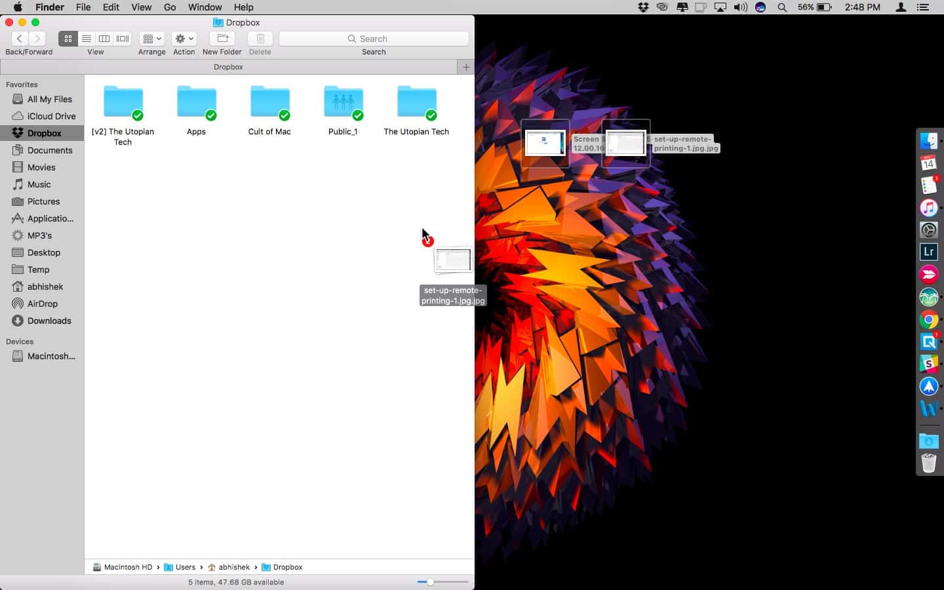
Task: Open the Go menu
Action: pos(170,7)
